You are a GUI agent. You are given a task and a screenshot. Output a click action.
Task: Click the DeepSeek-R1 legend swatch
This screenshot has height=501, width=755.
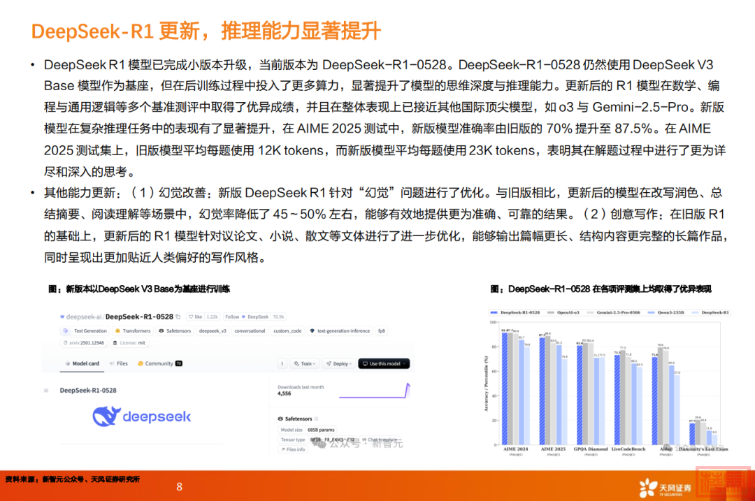(696, 312)
